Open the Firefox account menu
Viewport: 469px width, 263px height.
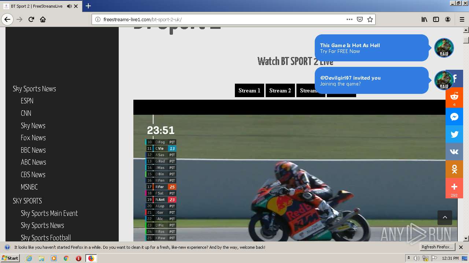[448, 19]
